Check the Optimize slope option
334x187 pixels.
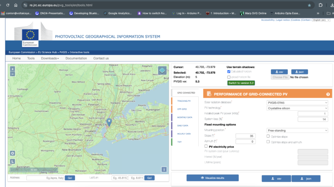[267, 136]
